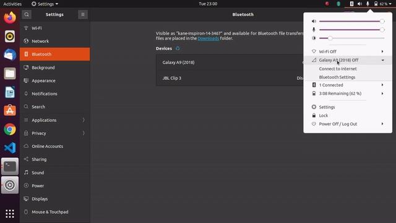Click volume icon in top bar
This screenshot has height=223, width=396.
coord(359,4)
